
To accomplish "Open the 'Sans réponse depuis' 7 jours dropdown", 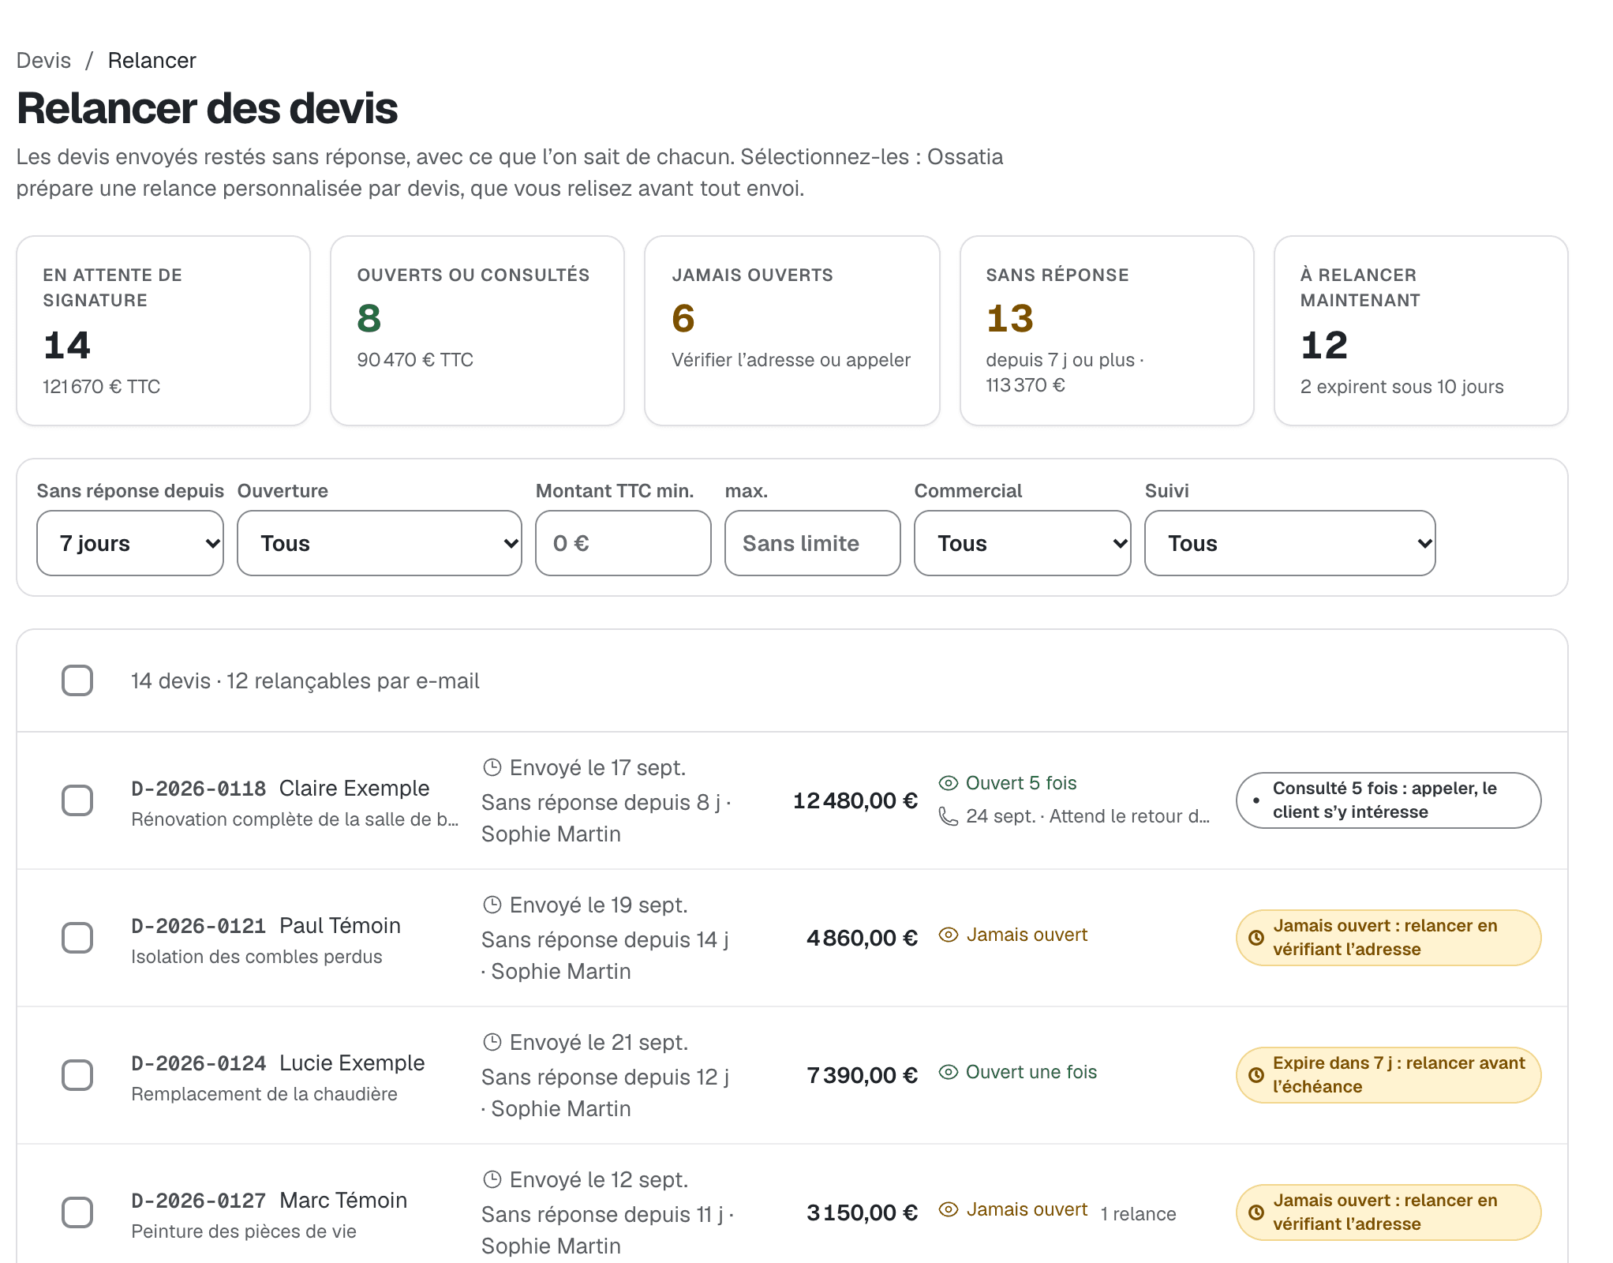I will pyautogui.click(x=130, y=543).
